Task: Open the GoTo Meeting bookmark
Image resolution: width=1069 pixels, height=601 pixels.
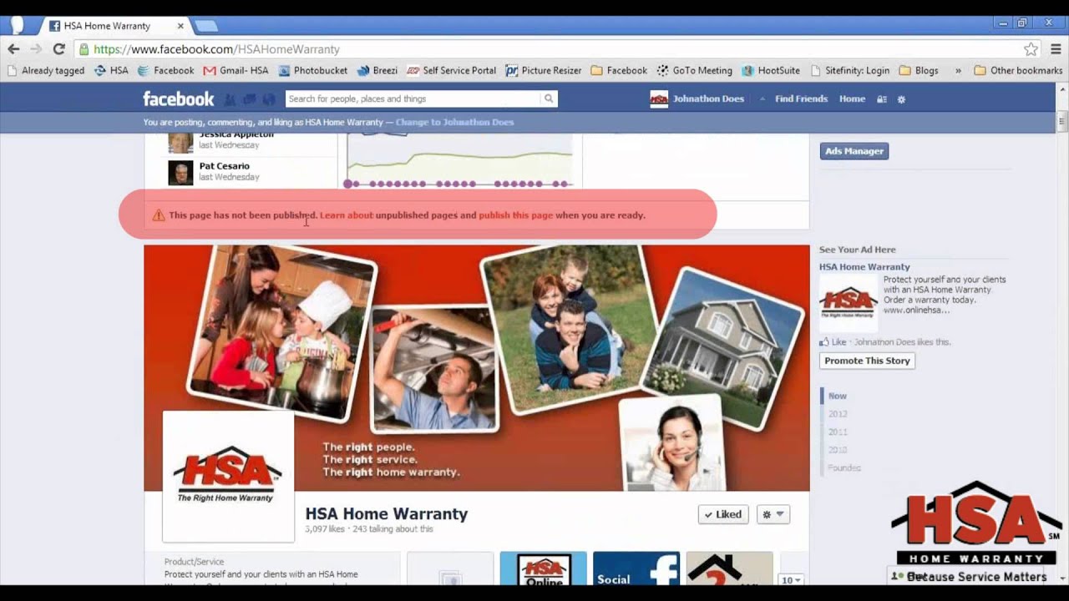Action: 695,71
